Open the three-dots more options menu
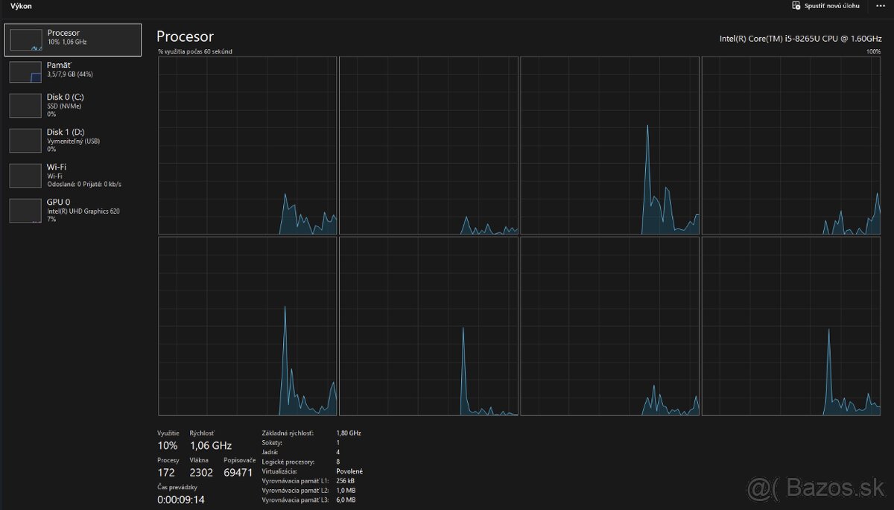 (880, 6)
